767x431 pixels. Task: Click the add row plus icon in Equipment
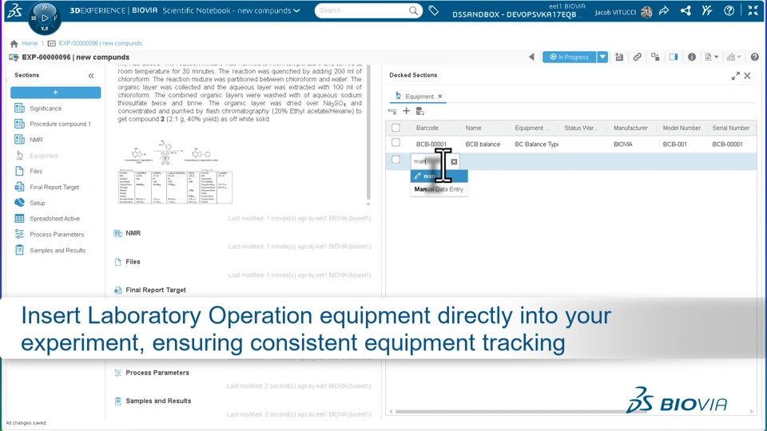tap(406, 111)
